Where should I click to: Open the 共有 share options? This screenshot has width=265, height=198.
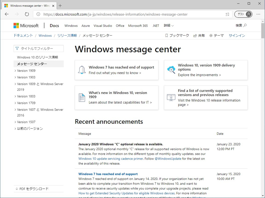point(199,35)
